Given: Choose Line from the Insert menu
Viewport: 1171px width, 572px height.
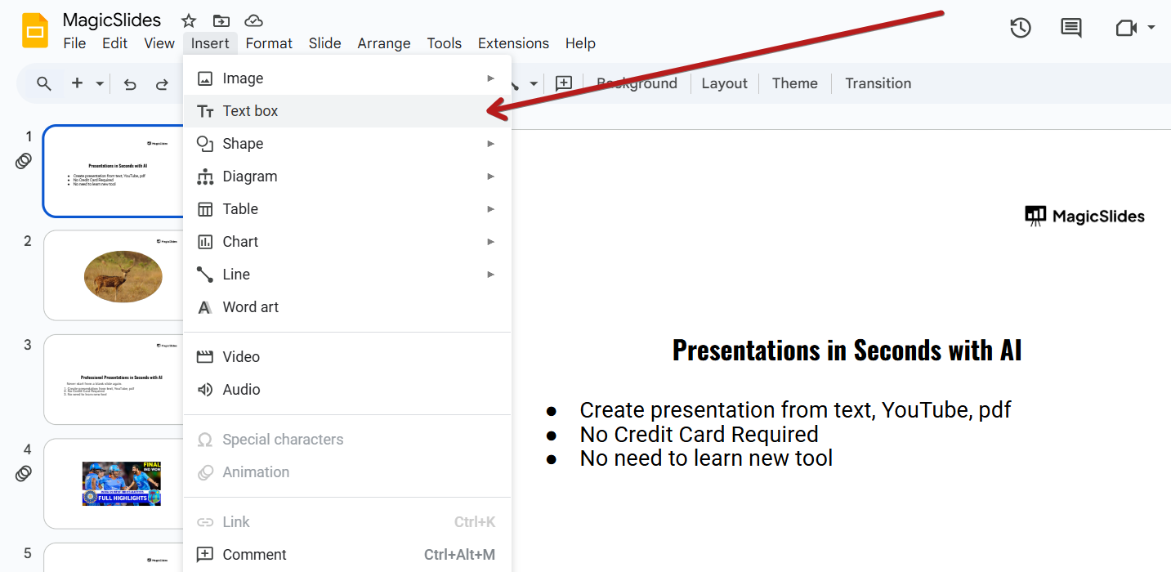Looking at the screenshot, I should coord(347,275).
